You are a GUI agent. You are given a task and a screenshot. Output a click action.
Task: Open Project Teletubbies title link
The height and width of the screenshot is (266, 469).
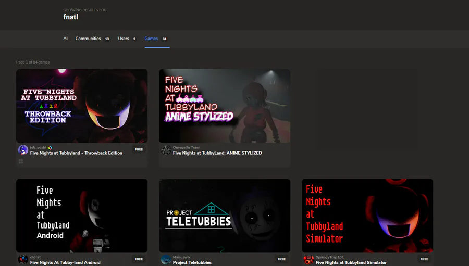pyautogui.click(x=192, y=262)
